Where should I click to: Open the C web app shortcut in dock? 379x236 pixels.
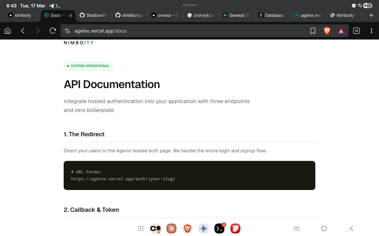[x=155, y=228]
